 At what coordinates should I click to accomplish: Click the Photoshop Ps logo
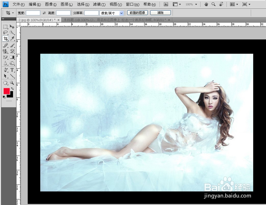6,4
